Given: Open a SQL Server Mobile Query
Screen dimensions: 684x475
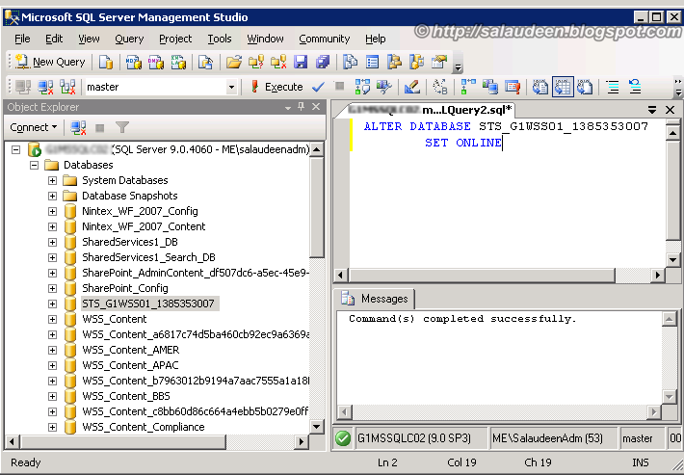Looking at the screenshot, I should [205, 63].
